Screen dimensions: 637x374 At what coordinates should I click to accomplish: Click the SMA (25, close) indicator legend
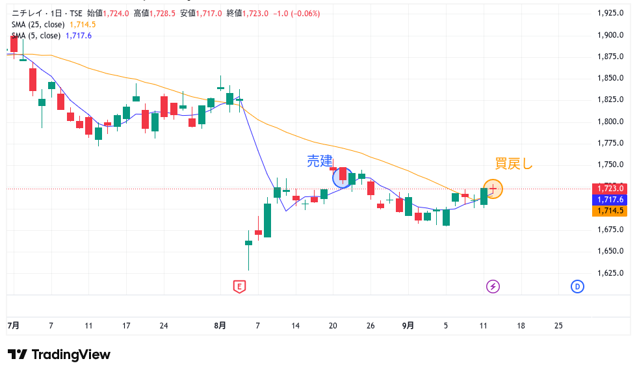pos(38,25)
